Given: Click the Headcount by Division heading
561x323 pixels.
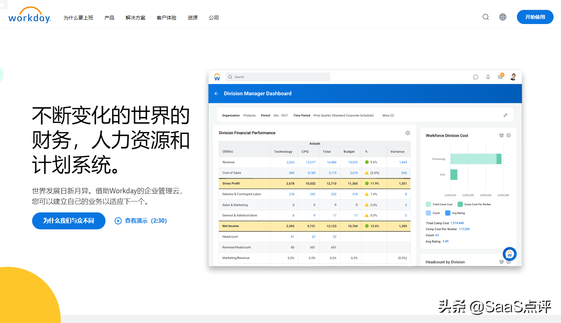Looking at the screenshot, I should 445,262.
